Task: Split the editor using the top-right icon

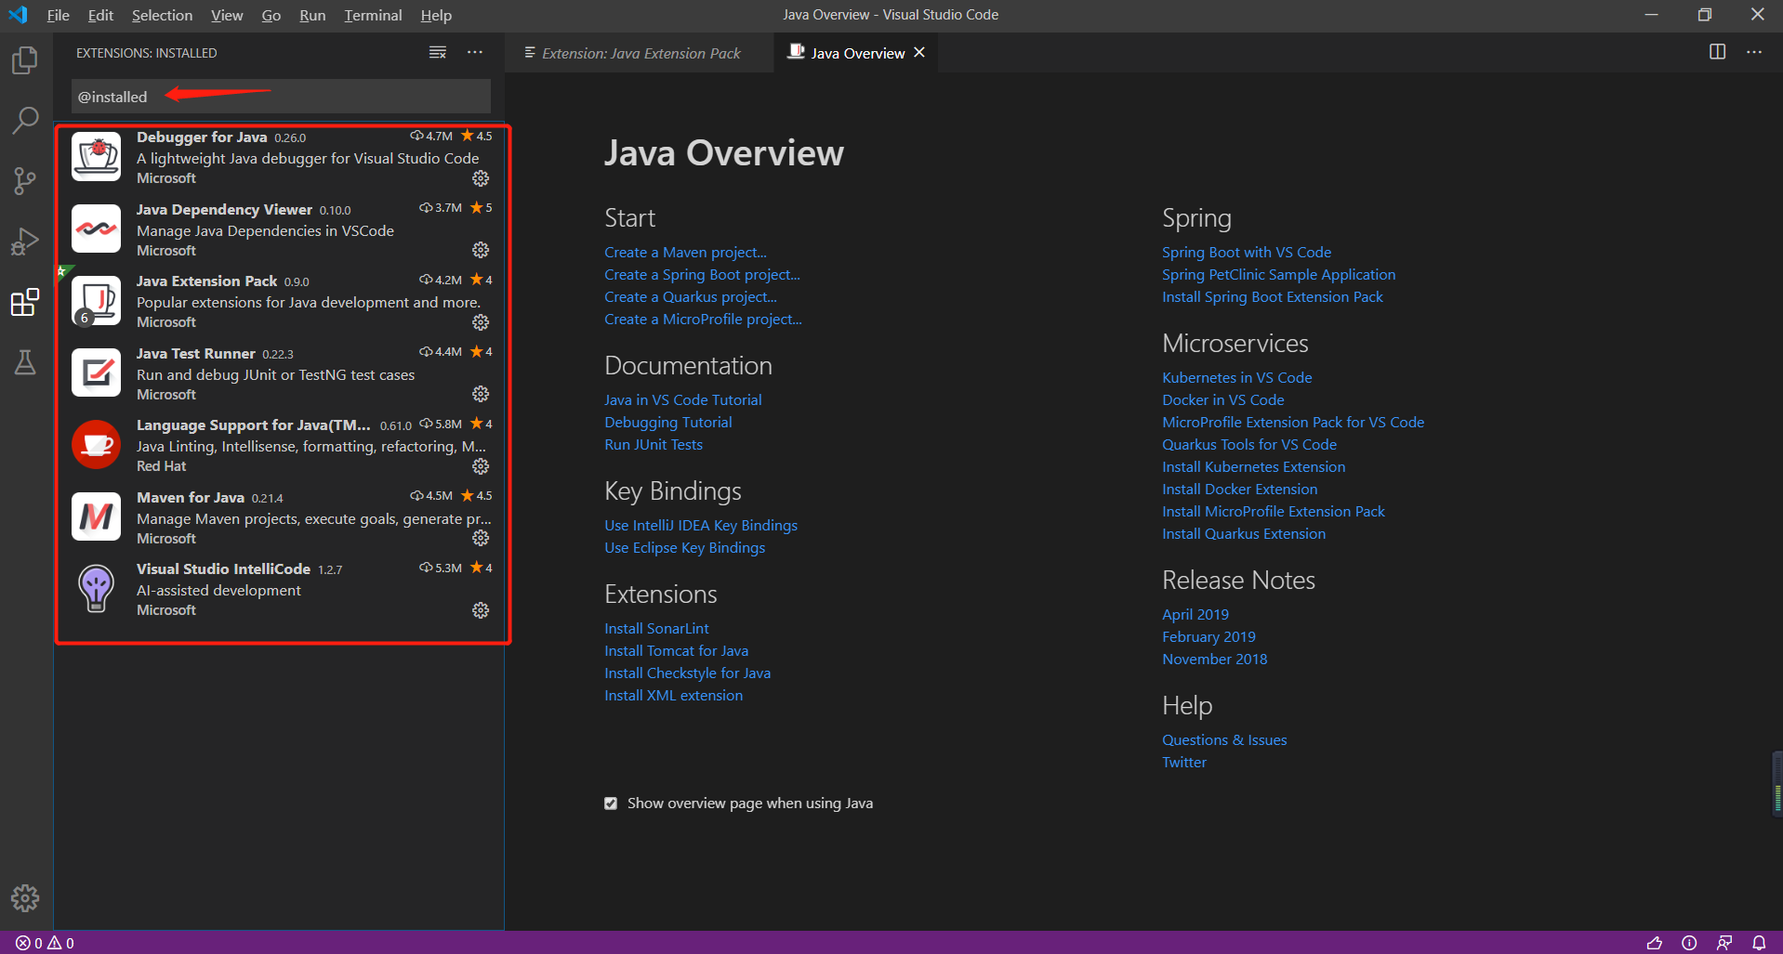Action: tap(1715, 52)
